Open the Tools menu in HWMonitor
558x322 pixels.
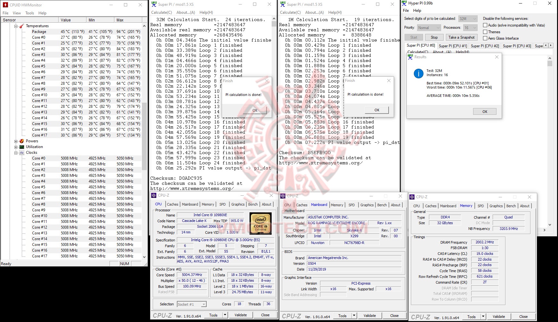point(30,13)
